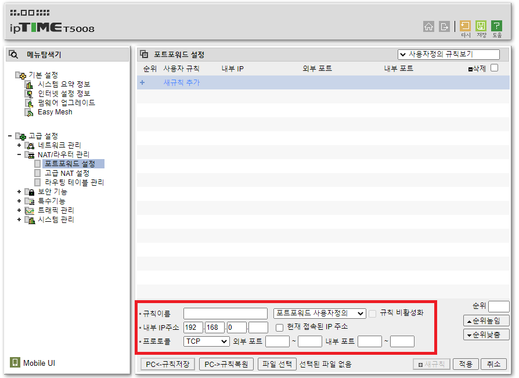Image resolution: width=519 pixels, height=378 pixels.
Task: Expand the 보안 기능 tree node
Action: point(19,192)
